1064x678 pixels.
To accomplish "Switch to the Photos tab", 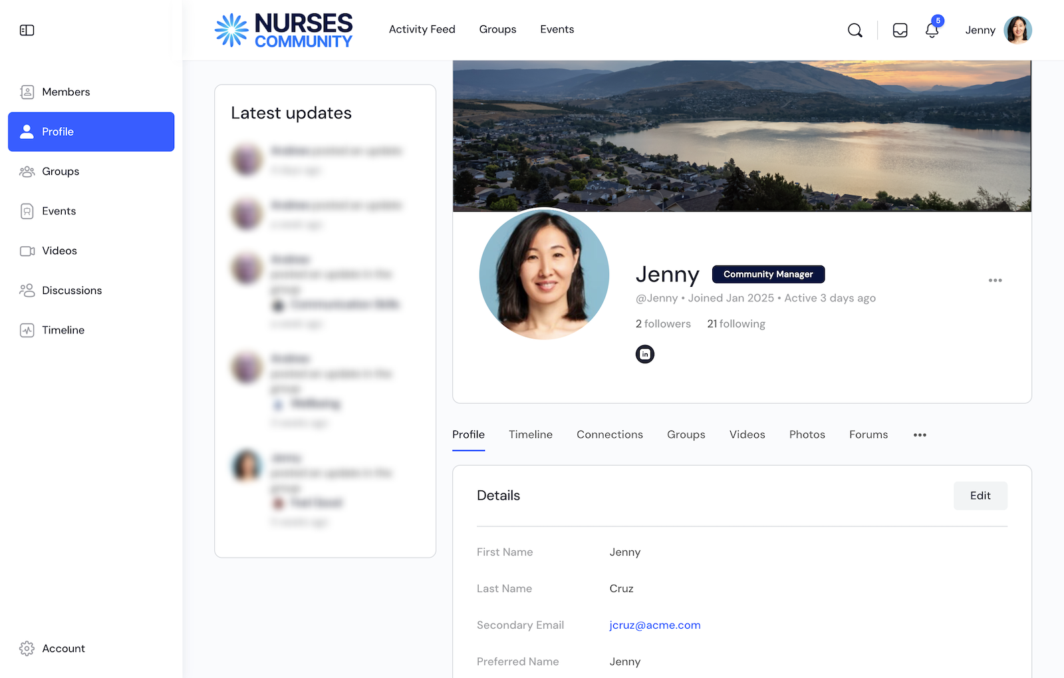I will (x=807, y=434).
